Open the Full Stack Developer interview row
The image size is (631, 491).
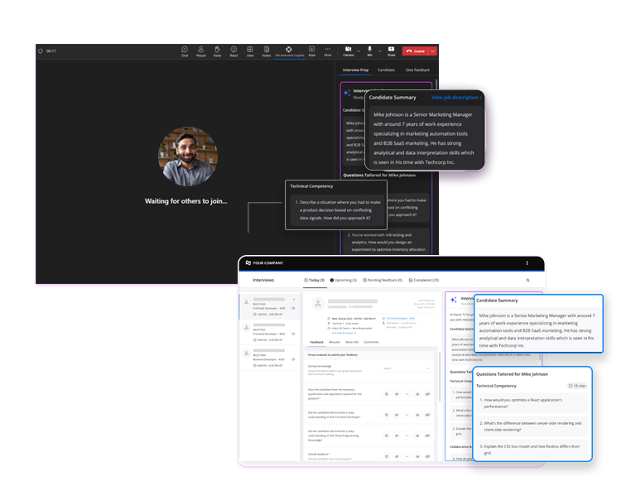coord(270,306)
